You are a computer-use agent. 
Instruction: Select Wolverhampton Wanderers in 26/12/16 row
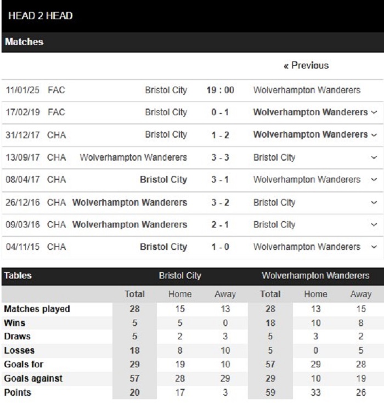(129, 202)
